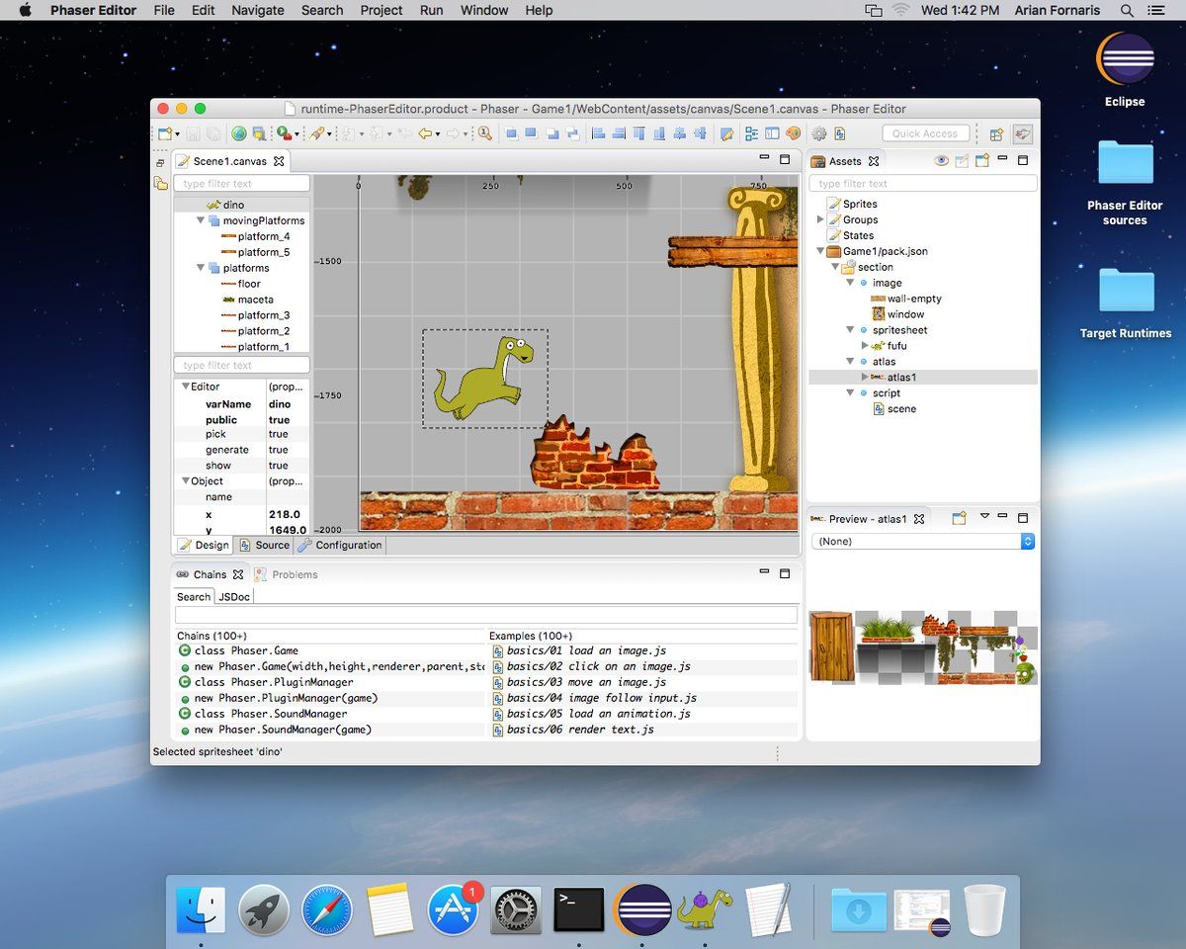Collapse the platforms group in outline
Viewport: 1186px width, 949px height.
coord(201,268)
